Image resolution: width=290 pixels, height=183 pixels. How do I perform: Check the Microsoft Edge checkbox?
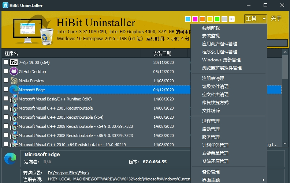coord(6,89)
